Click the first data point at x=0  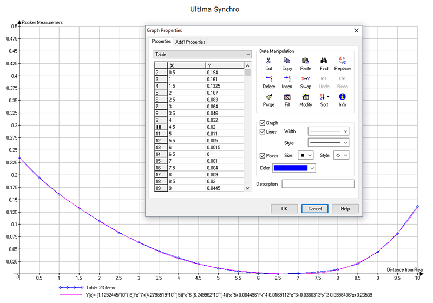point(19,158)
